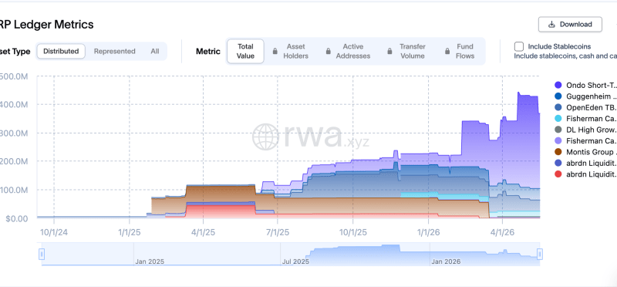The width and height of the screenshot is (617, 287).
Task: Click the OpenEden TB legend label
Action: (x=592, y=107)
